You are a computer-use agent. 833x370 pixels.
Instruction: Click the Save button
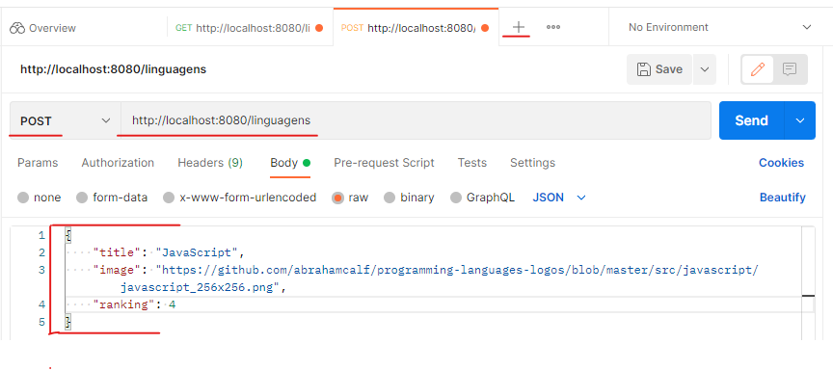[659, 69]
